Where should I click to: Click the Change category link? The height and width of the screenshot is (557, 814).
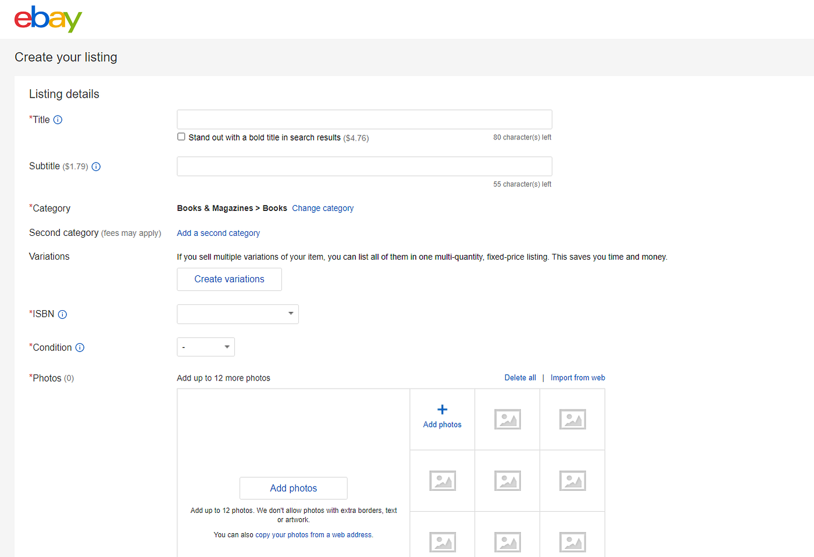323,208
